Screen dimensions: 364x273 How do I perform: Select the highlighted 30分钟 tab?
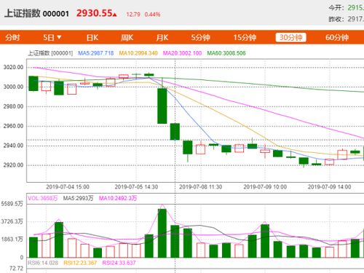click(x=290, y=37)
